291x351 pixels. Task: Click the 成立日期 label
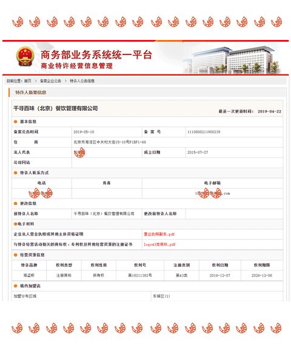tap(152, 153)
